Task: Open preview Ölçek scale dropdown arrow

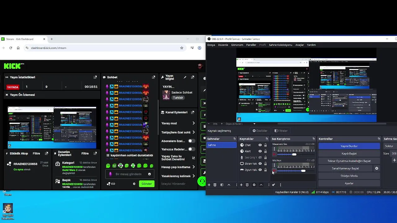Action: 254,124
